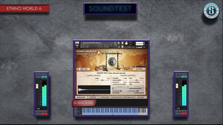The height and width of the screenshot is (125, 223).
Task: Toggle the Reverb on/off button
Action: tap(134, 69)
